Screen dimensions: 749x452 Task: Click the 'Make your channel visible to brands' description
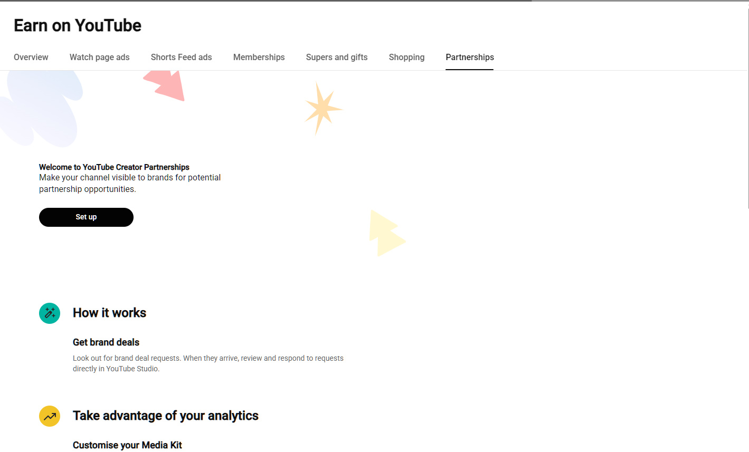pyautogui.click(x=130, y=184)
